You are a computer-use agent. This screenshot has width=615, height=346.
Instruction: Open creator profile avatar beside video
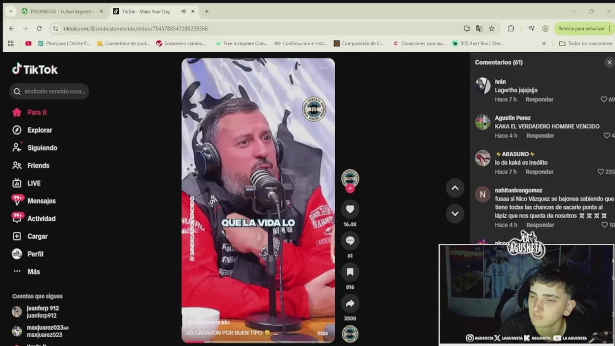click(350, 178)
